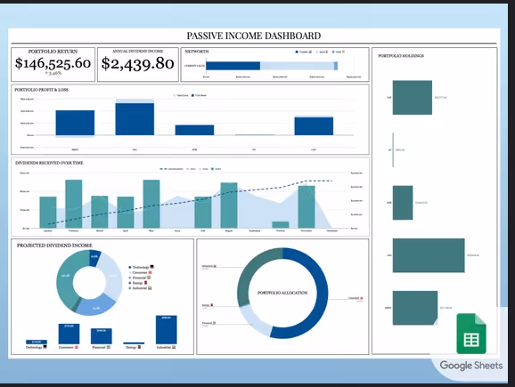Click the ANNUAL DIVIDEND INCOME heading

(x=137, y=52)
